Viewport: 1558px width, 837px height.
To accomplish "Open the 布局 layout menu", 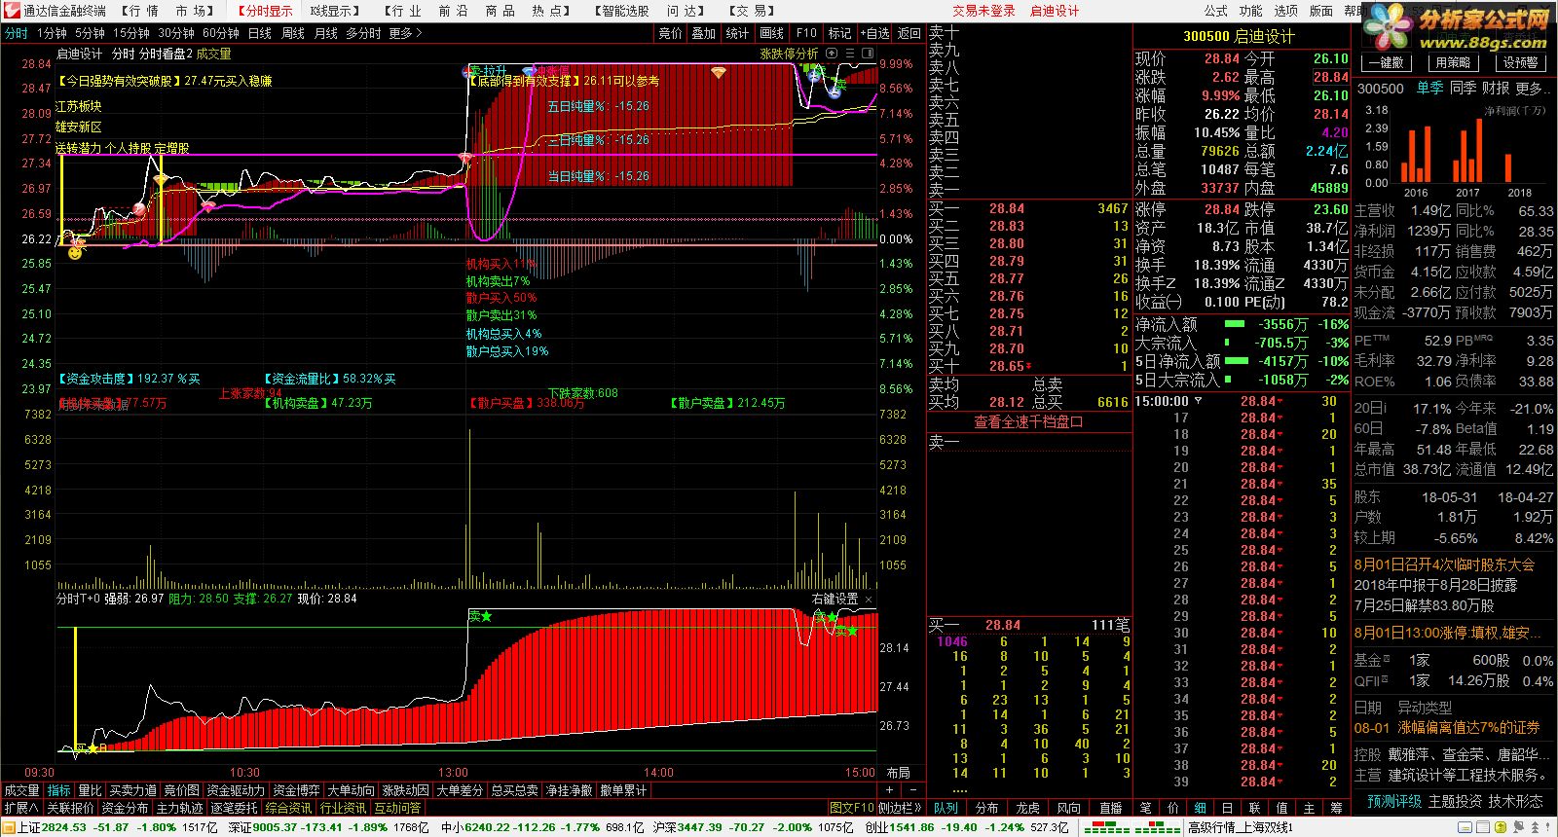I will pos(899,772).
